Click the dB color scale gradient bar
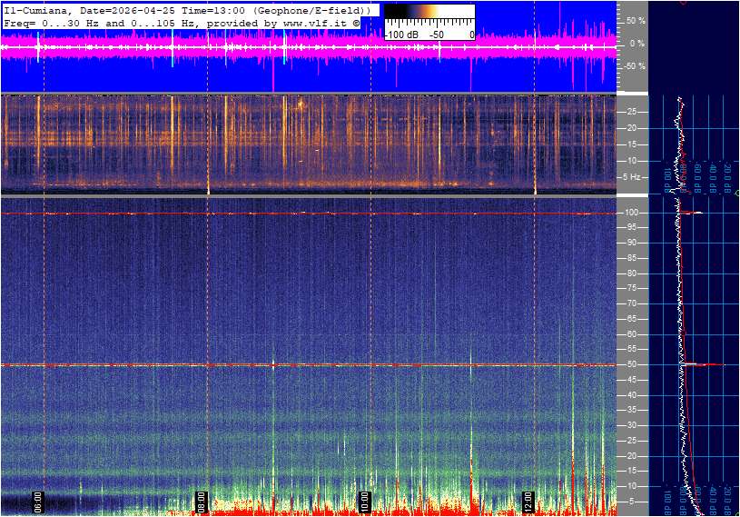This screenshot has width=740, height=517. [x=429, y=19]
